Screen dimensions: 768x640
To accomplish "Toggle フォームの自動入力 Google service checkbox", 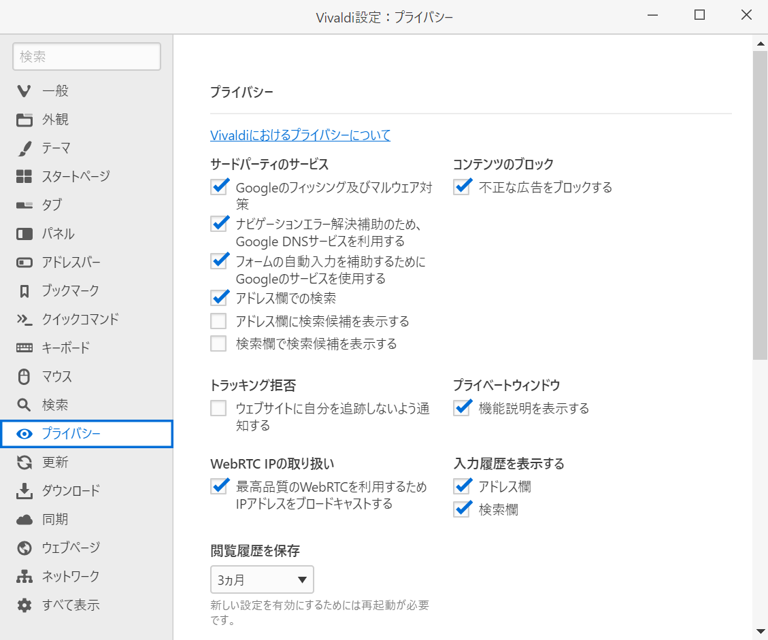I will point(218,260).
